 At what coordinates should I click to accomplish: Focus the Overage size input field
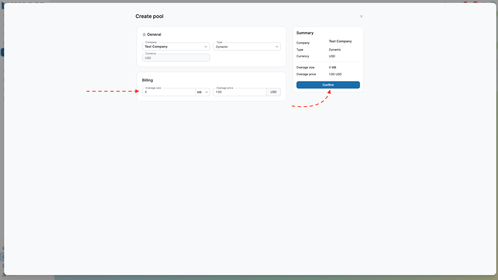[169, 92]
